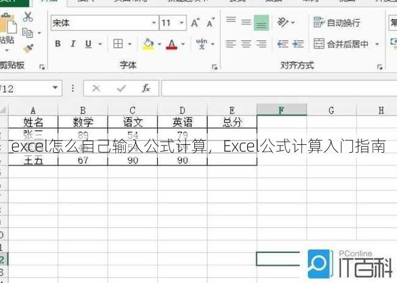Click the 姓名 header cell
397x283 pixels.
pyautogui.click(x=33, y=122)
